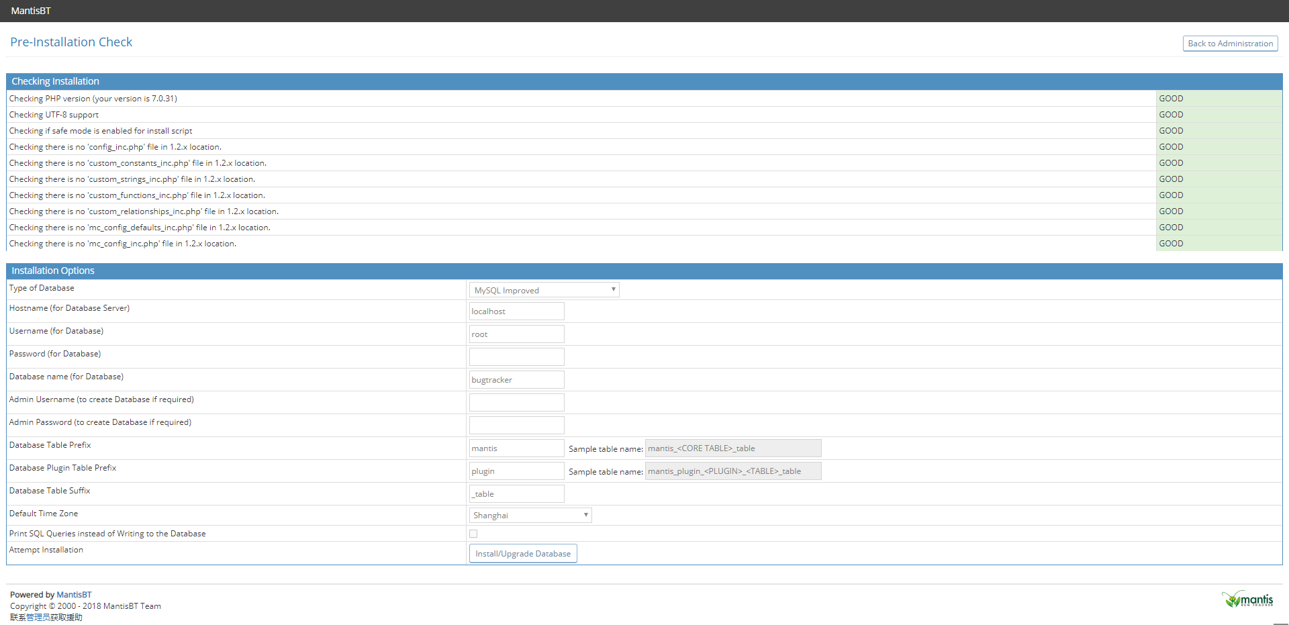Click the Copyright 2000 - 2018 MantisBT Team text
The height and width of the screenshot is (625, 1289).
(85, 606)
